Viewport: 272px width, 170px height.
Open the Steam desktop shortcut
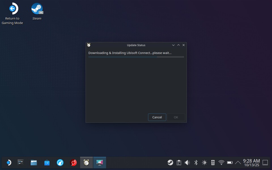point(37,9)
